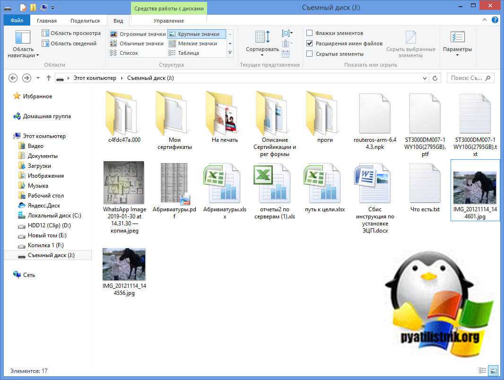Screen dimensions: 504x380
Task: Select Таблица view layout
Action: coord(188,53)
